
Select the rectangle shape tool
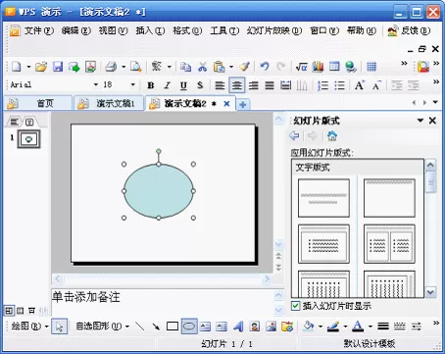coord(173,327)
